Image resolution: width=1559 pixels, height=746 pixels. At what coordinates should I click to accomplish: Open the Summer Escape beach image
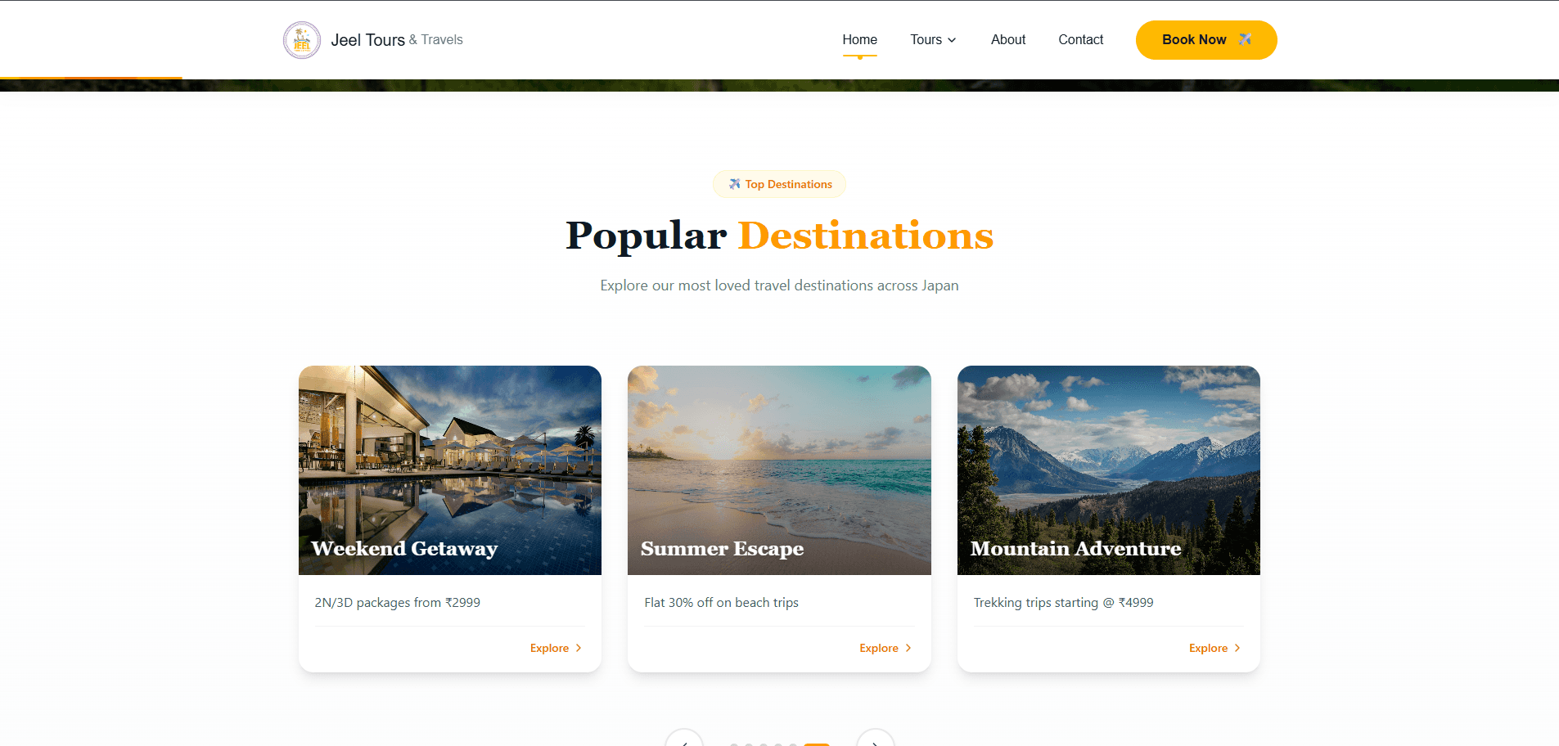(779, 470)
